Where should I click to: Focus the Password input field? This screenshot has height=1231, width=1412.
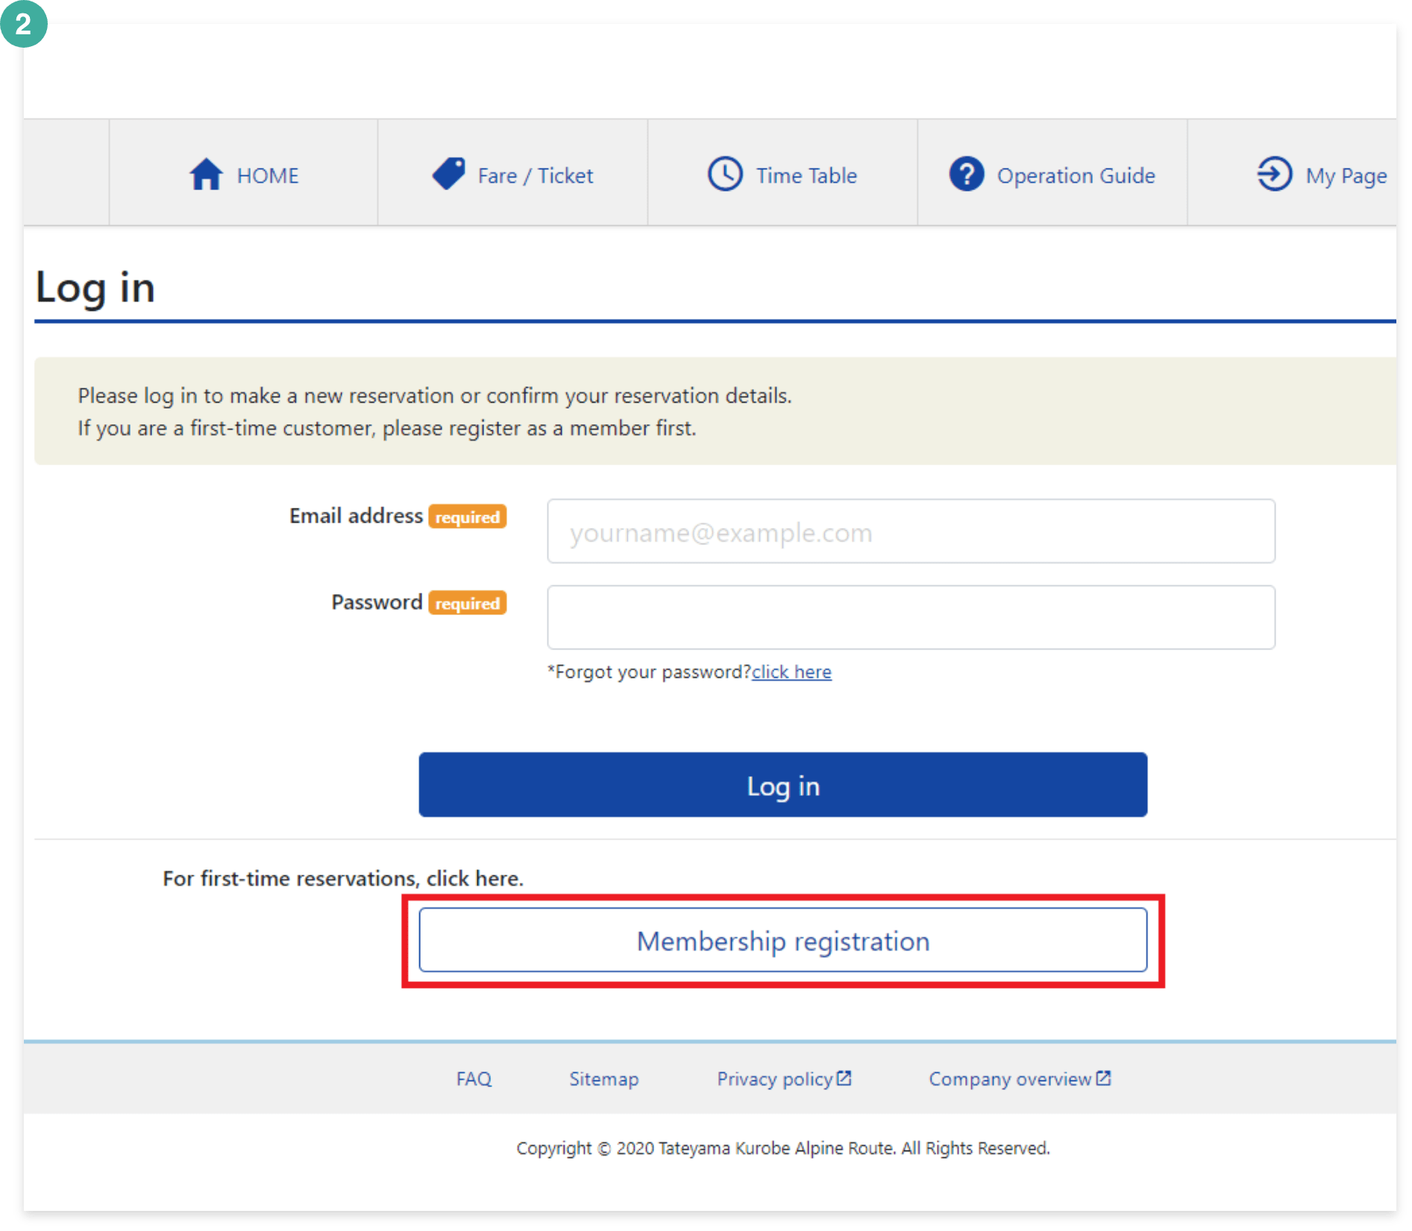coord(911,617)
